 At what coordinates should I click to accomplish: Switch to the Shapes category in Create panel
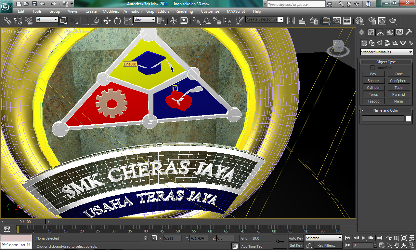(372, 43)
